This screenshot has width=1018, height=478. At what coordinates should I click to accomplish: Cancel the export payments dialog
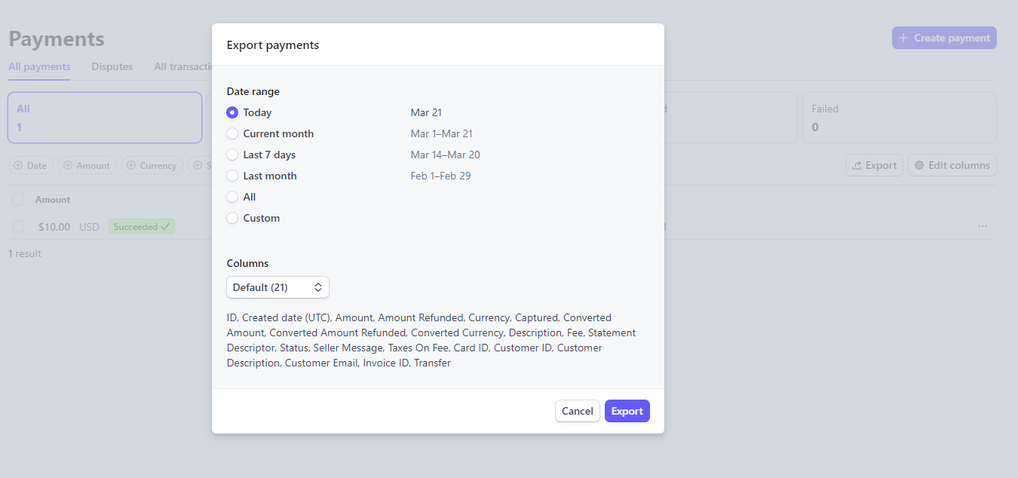[577, 411]
